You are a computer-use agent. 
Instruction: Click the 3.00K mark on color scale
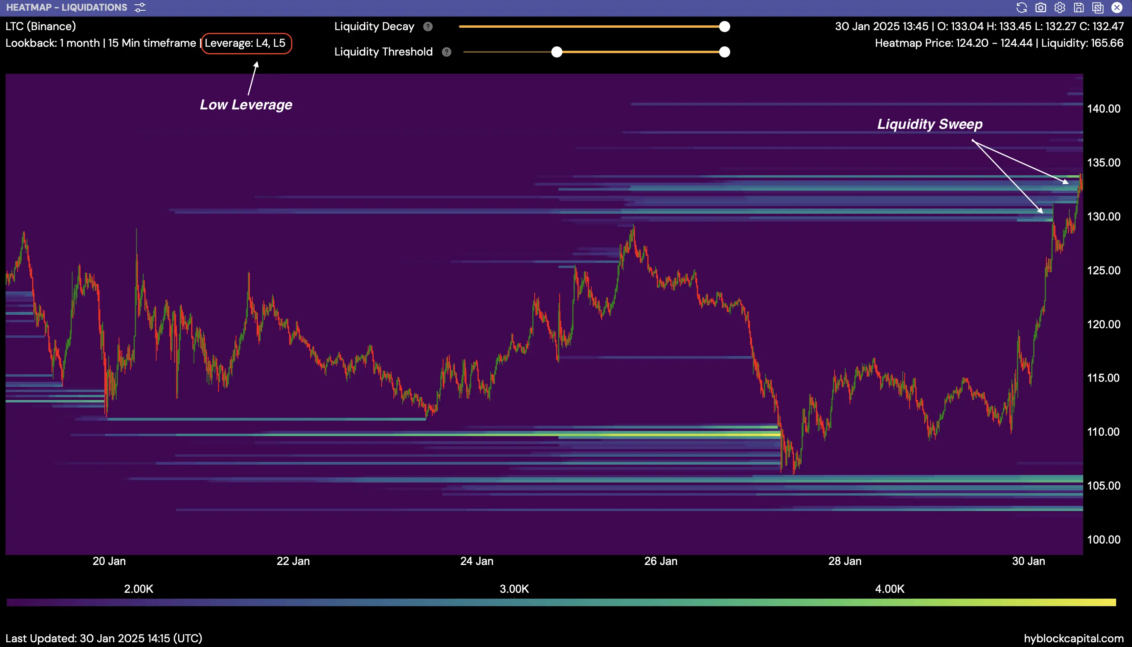[514, 589]
